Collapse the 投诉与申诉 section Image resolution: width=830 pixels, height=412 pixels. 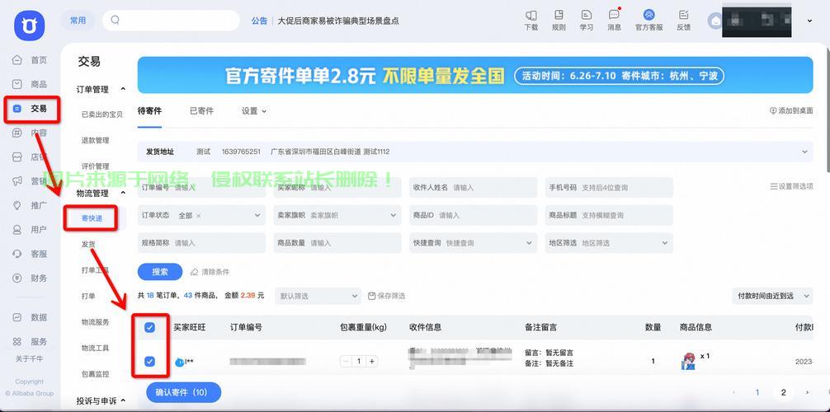pyautogui.click(x=123, y=400)
